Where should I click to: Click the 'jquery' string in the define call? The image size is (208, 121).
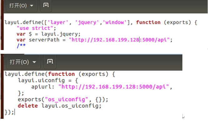click(x=87, y=22)
